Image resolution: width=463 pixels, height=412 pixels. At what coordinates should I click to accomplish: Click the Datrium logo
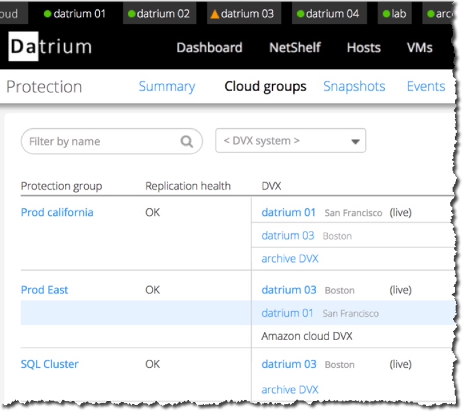point(50,46)
